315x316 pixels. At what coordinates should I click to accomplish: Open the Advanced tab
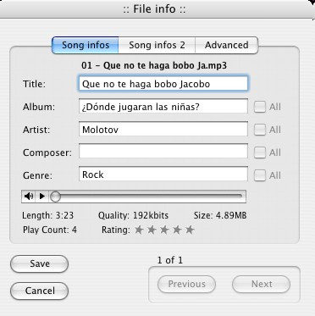227,45
